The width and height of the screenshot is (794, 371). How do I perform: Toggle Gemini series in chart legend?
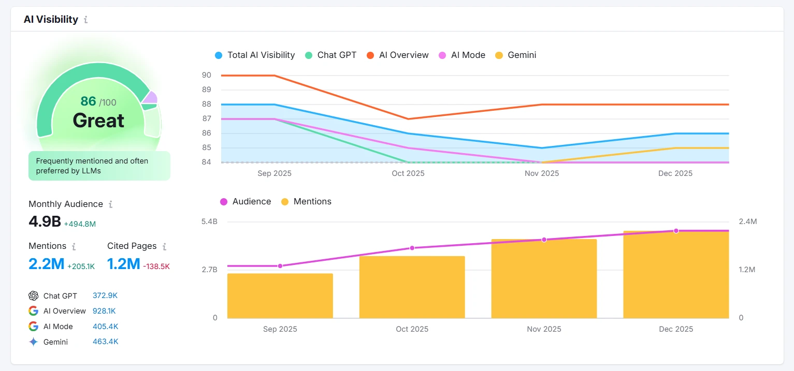tap(515, 55)
